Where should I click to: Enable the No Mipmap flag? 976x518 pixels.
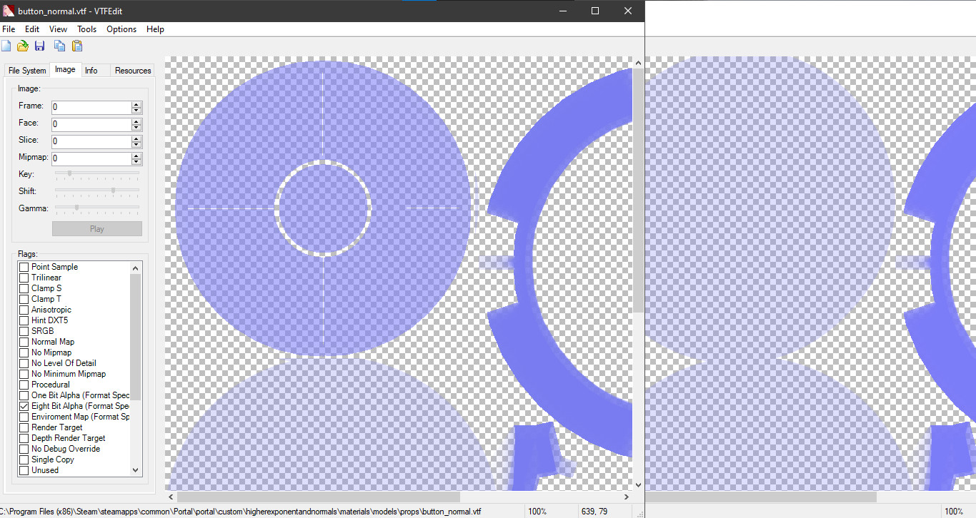point(24,352)
